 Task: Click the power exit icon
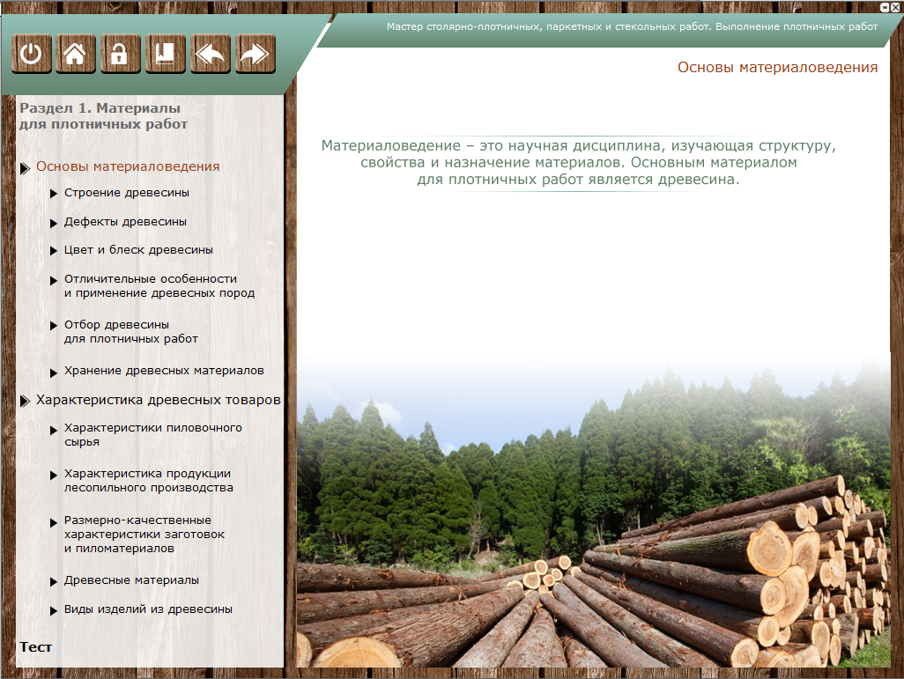[x=32, y=55]
